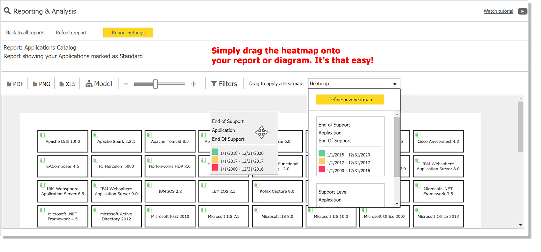Click component icon on F5 Herculon i5000
541x252 pixels.
tap(96, 160)
